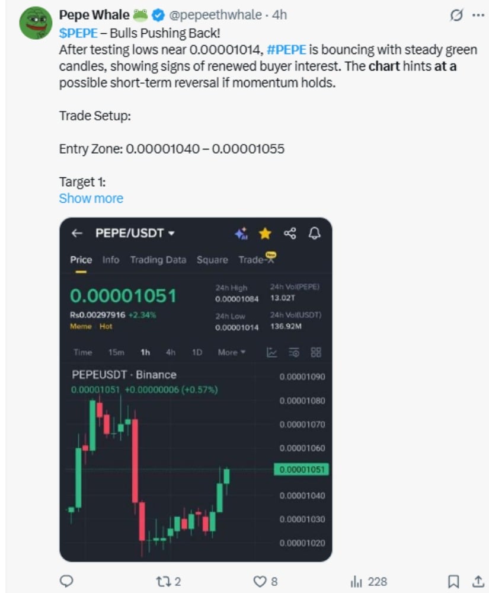Open the three-dot more options menu
This screenshot has height=593, width=489.
point(478,15)
